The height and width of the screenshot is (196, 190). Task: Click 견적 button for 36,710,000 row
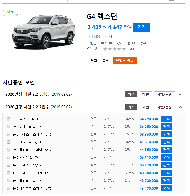166,157
